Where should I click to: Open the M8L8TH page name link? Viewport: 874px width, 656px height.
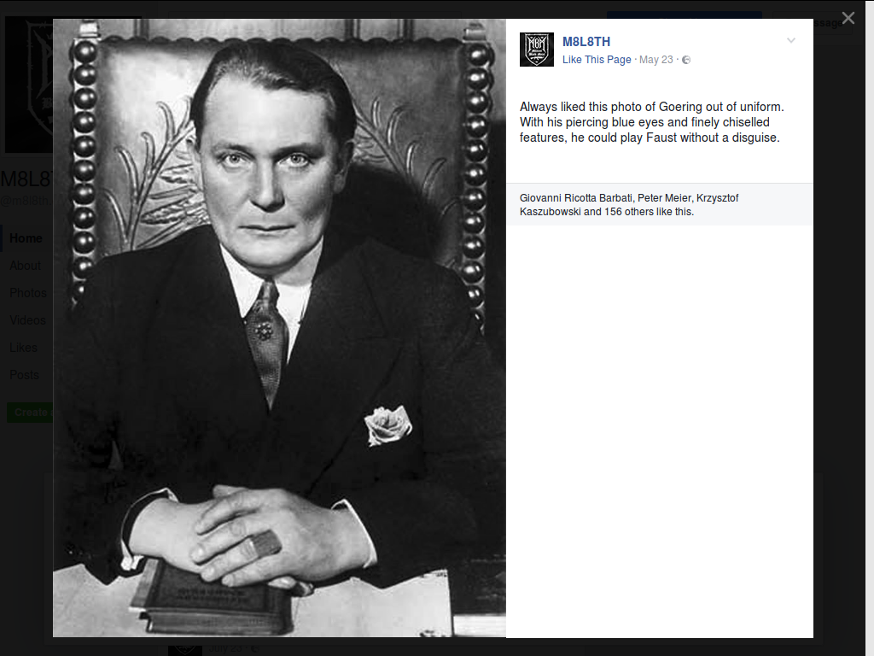click(x=586, y=42)
